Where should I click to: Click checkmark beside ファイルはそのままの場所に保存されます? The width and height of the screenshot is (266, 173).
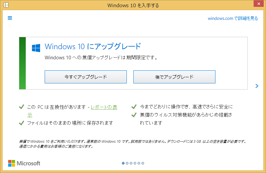[22, 123]
